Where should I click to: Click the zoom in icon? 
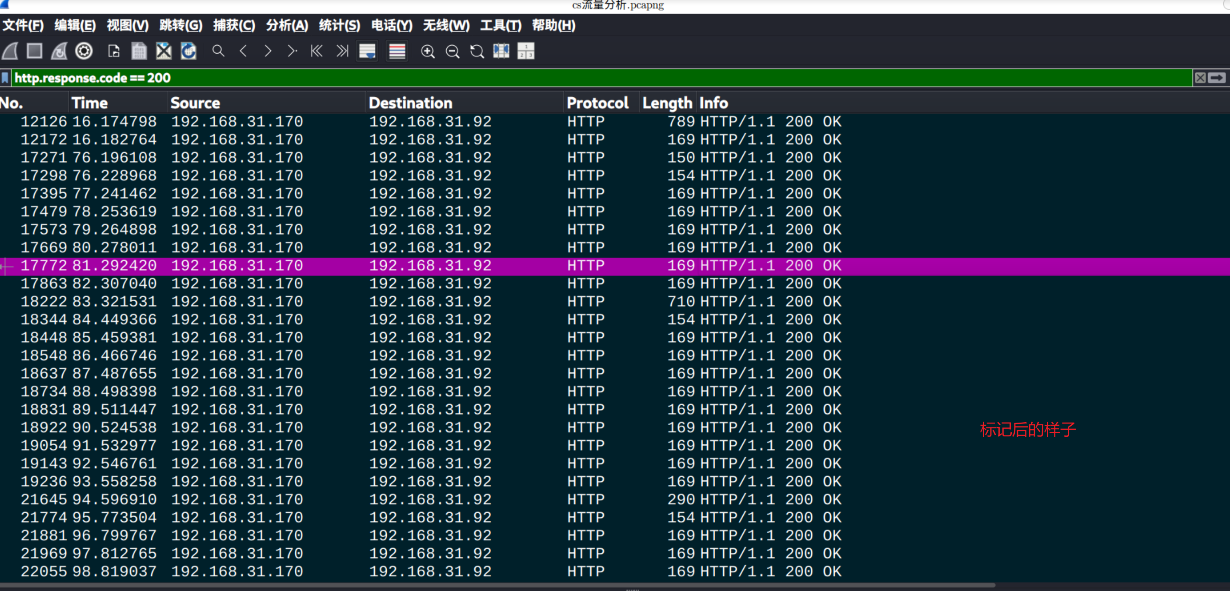coord(427,51)
